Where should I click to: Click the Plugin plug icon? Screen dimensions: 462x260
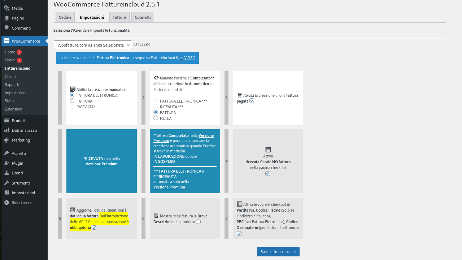tap(6, 163)
